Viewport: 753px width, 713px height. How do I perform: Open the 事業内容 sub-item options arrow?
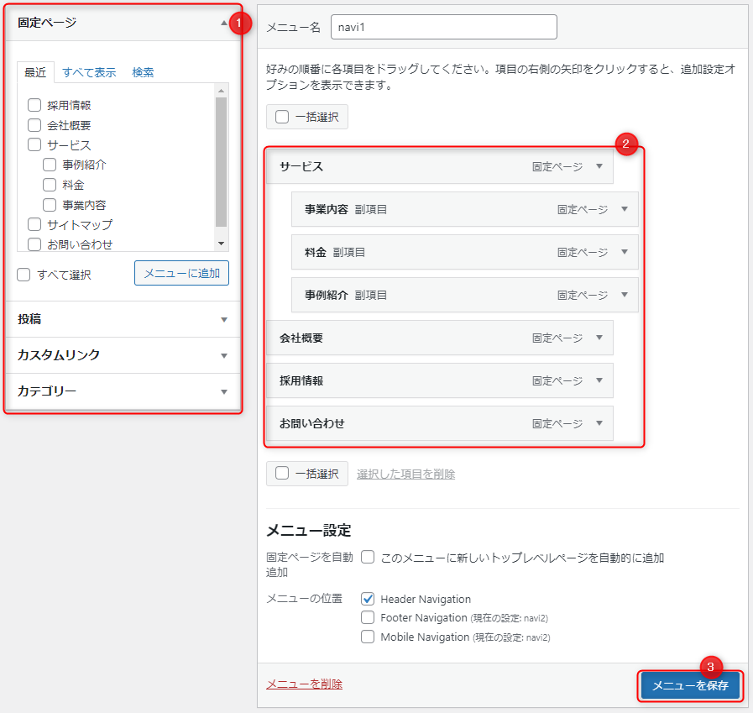(624, 209)
